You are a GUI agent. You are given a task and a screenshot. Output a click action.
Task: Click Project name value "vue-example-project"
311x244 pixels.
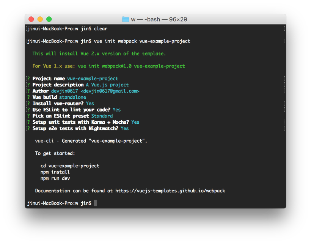tap(93, 79)
